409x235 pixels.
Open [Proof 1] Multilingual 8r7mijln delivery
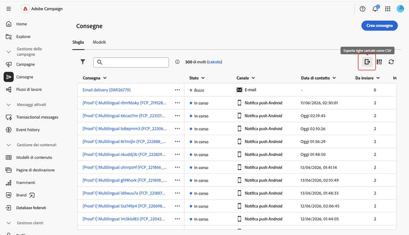coord(124,142)
